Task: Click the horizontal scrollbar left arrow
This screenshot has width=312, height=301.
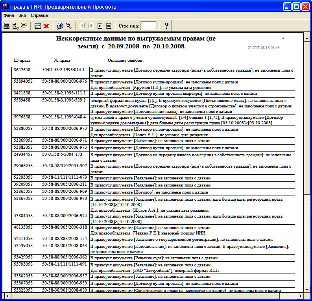Action: 7,296
